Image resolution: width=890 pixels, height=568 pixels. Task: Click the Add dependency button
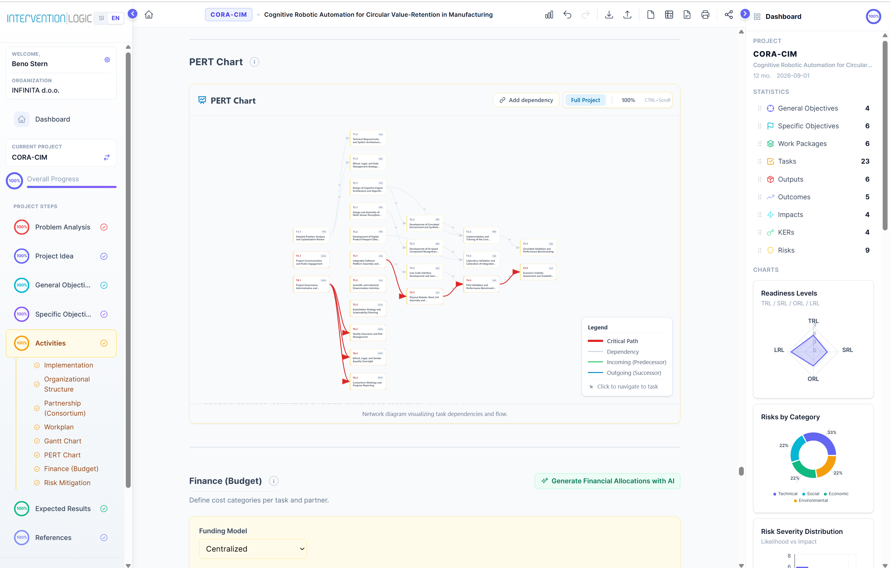(x=526, y=100)
